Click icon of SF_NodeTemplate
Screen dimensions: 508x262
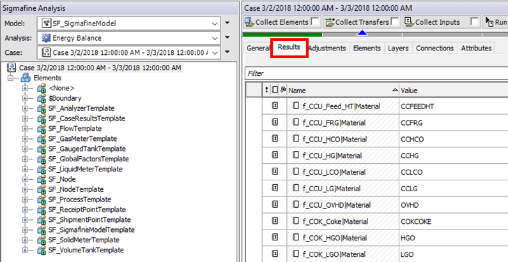(x=42, y=189)
